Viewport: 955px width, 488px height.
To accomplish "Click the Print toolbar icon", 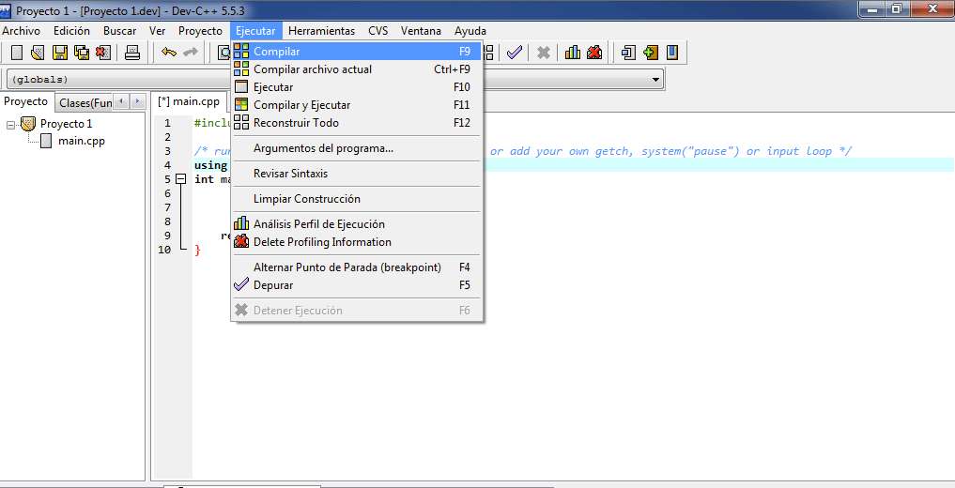I will [x=132, y=53].
